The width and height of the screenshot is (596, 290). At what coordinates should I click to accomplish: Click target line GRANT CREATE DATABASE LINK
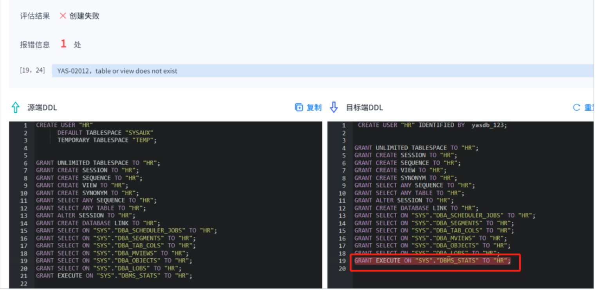(x=417, y=208)
